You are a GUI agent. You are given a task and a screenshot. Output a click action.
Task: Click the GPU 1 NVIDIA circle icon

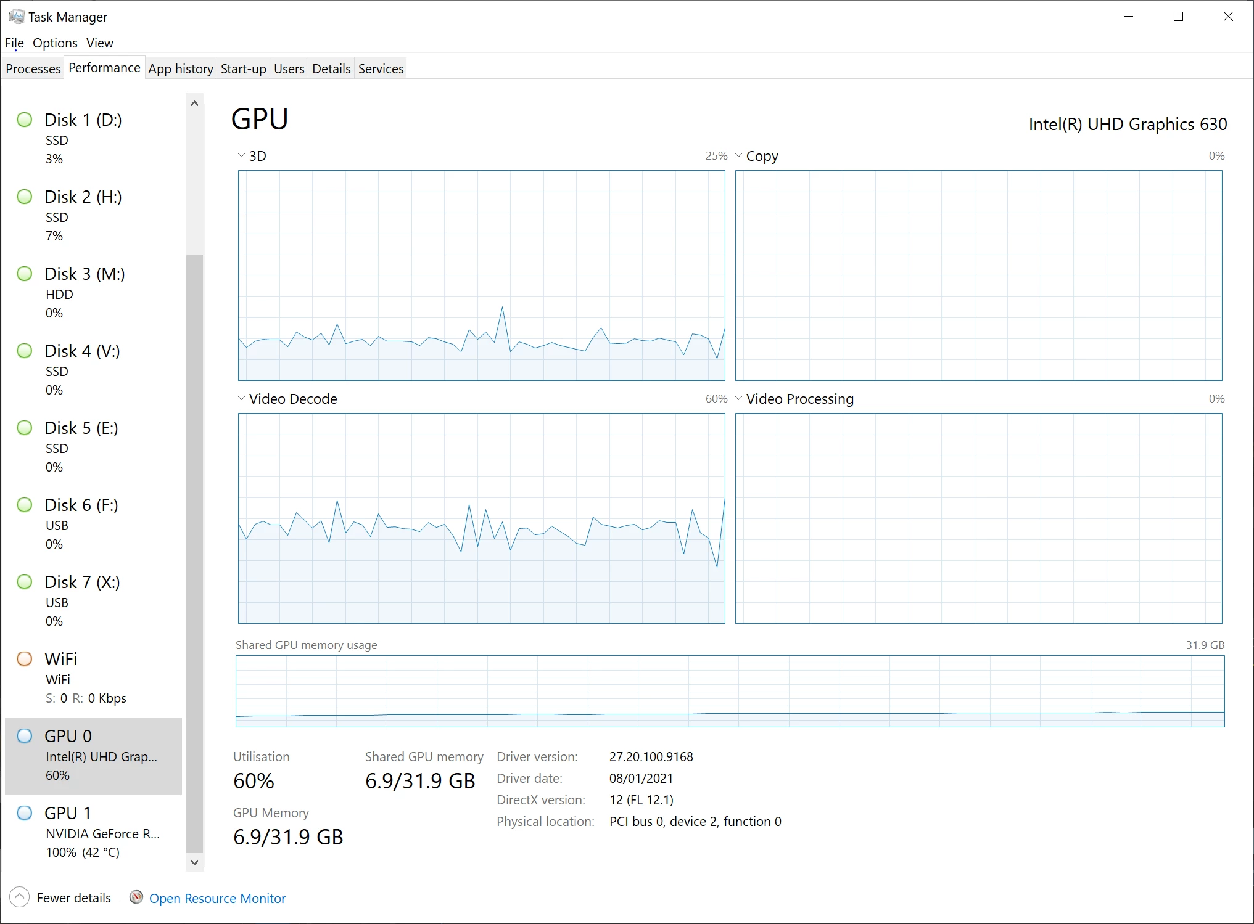click(x=25, y=813)
